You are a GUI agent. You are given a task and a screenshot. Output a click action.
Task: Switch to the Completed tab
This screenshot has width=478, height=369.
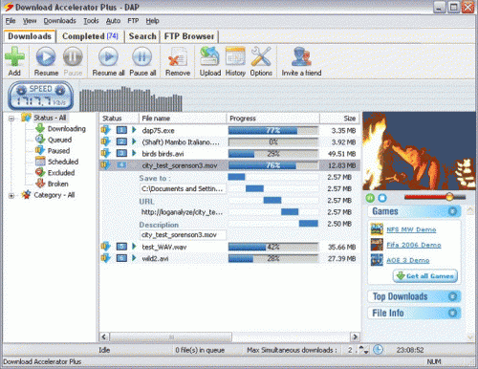[91, 36]
